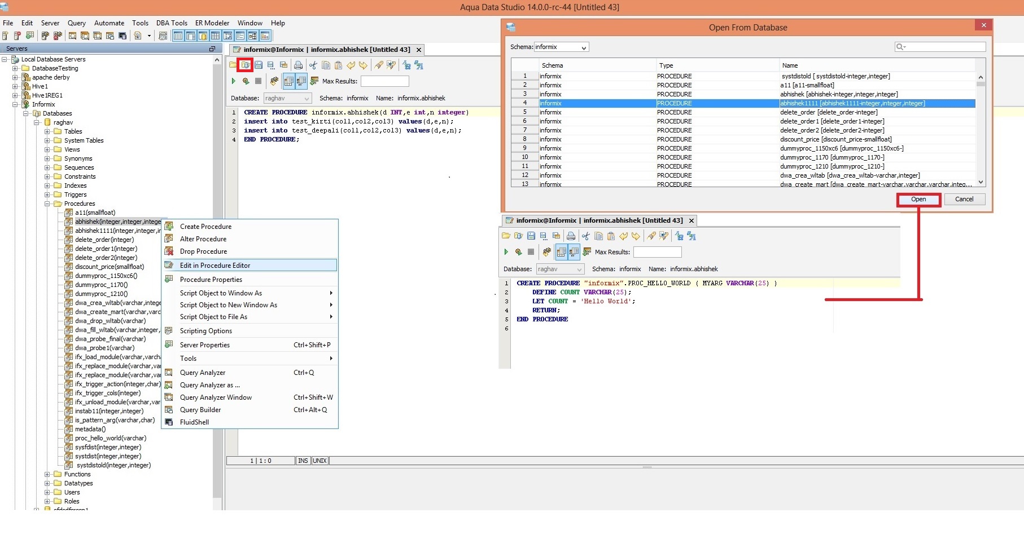Open FluidShell from the main toolbar icon
Screen dimensions: 1024x548
122,36
